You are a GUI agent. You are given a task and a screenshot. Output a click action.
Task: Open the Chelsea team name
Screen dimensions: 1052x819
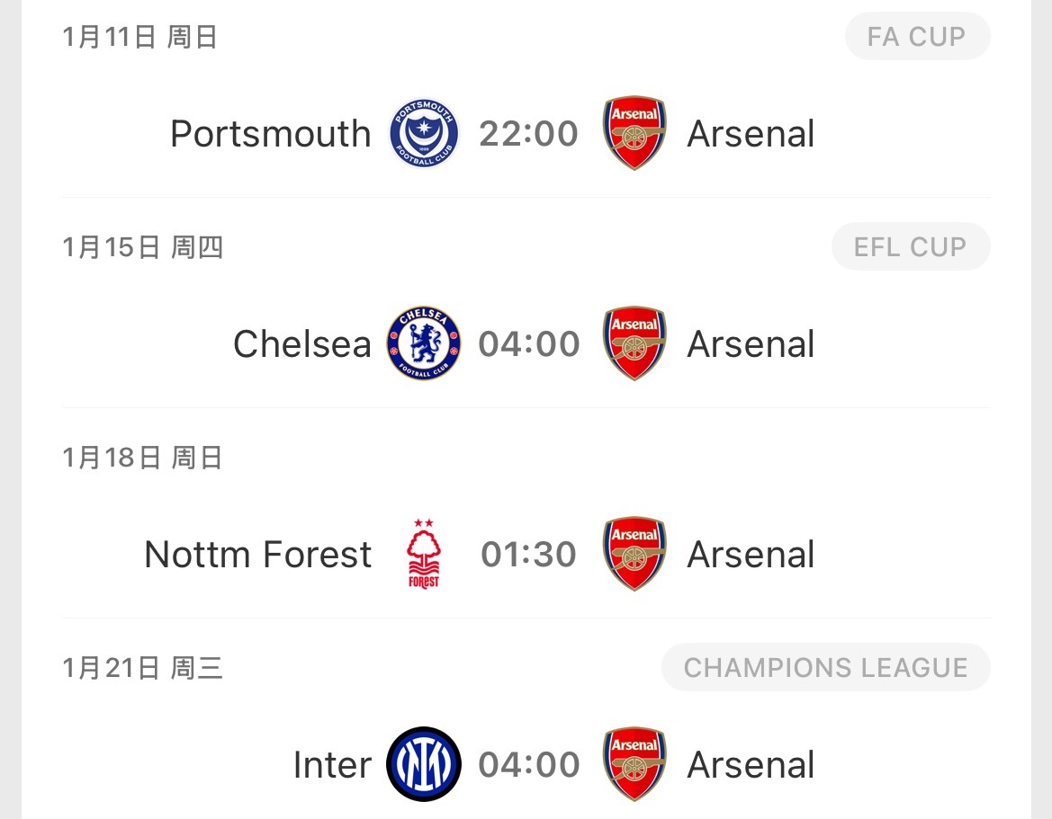[x=301, y=344]
